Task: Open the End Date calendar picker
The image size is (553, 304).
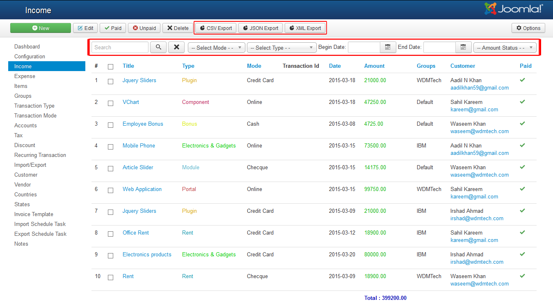Action: 463,47
